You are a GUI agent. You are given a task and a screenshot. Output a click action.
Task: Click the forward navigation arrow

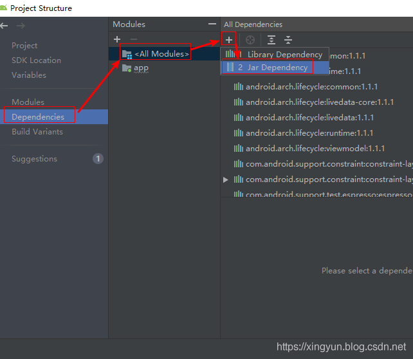[21, 26]
